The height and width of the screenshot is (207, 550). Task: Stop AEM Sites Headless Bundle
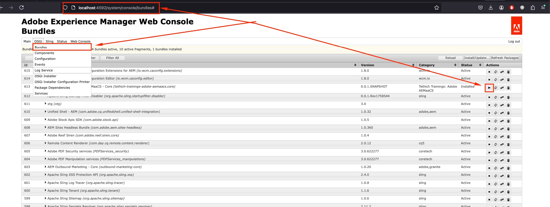pos(489,129)
